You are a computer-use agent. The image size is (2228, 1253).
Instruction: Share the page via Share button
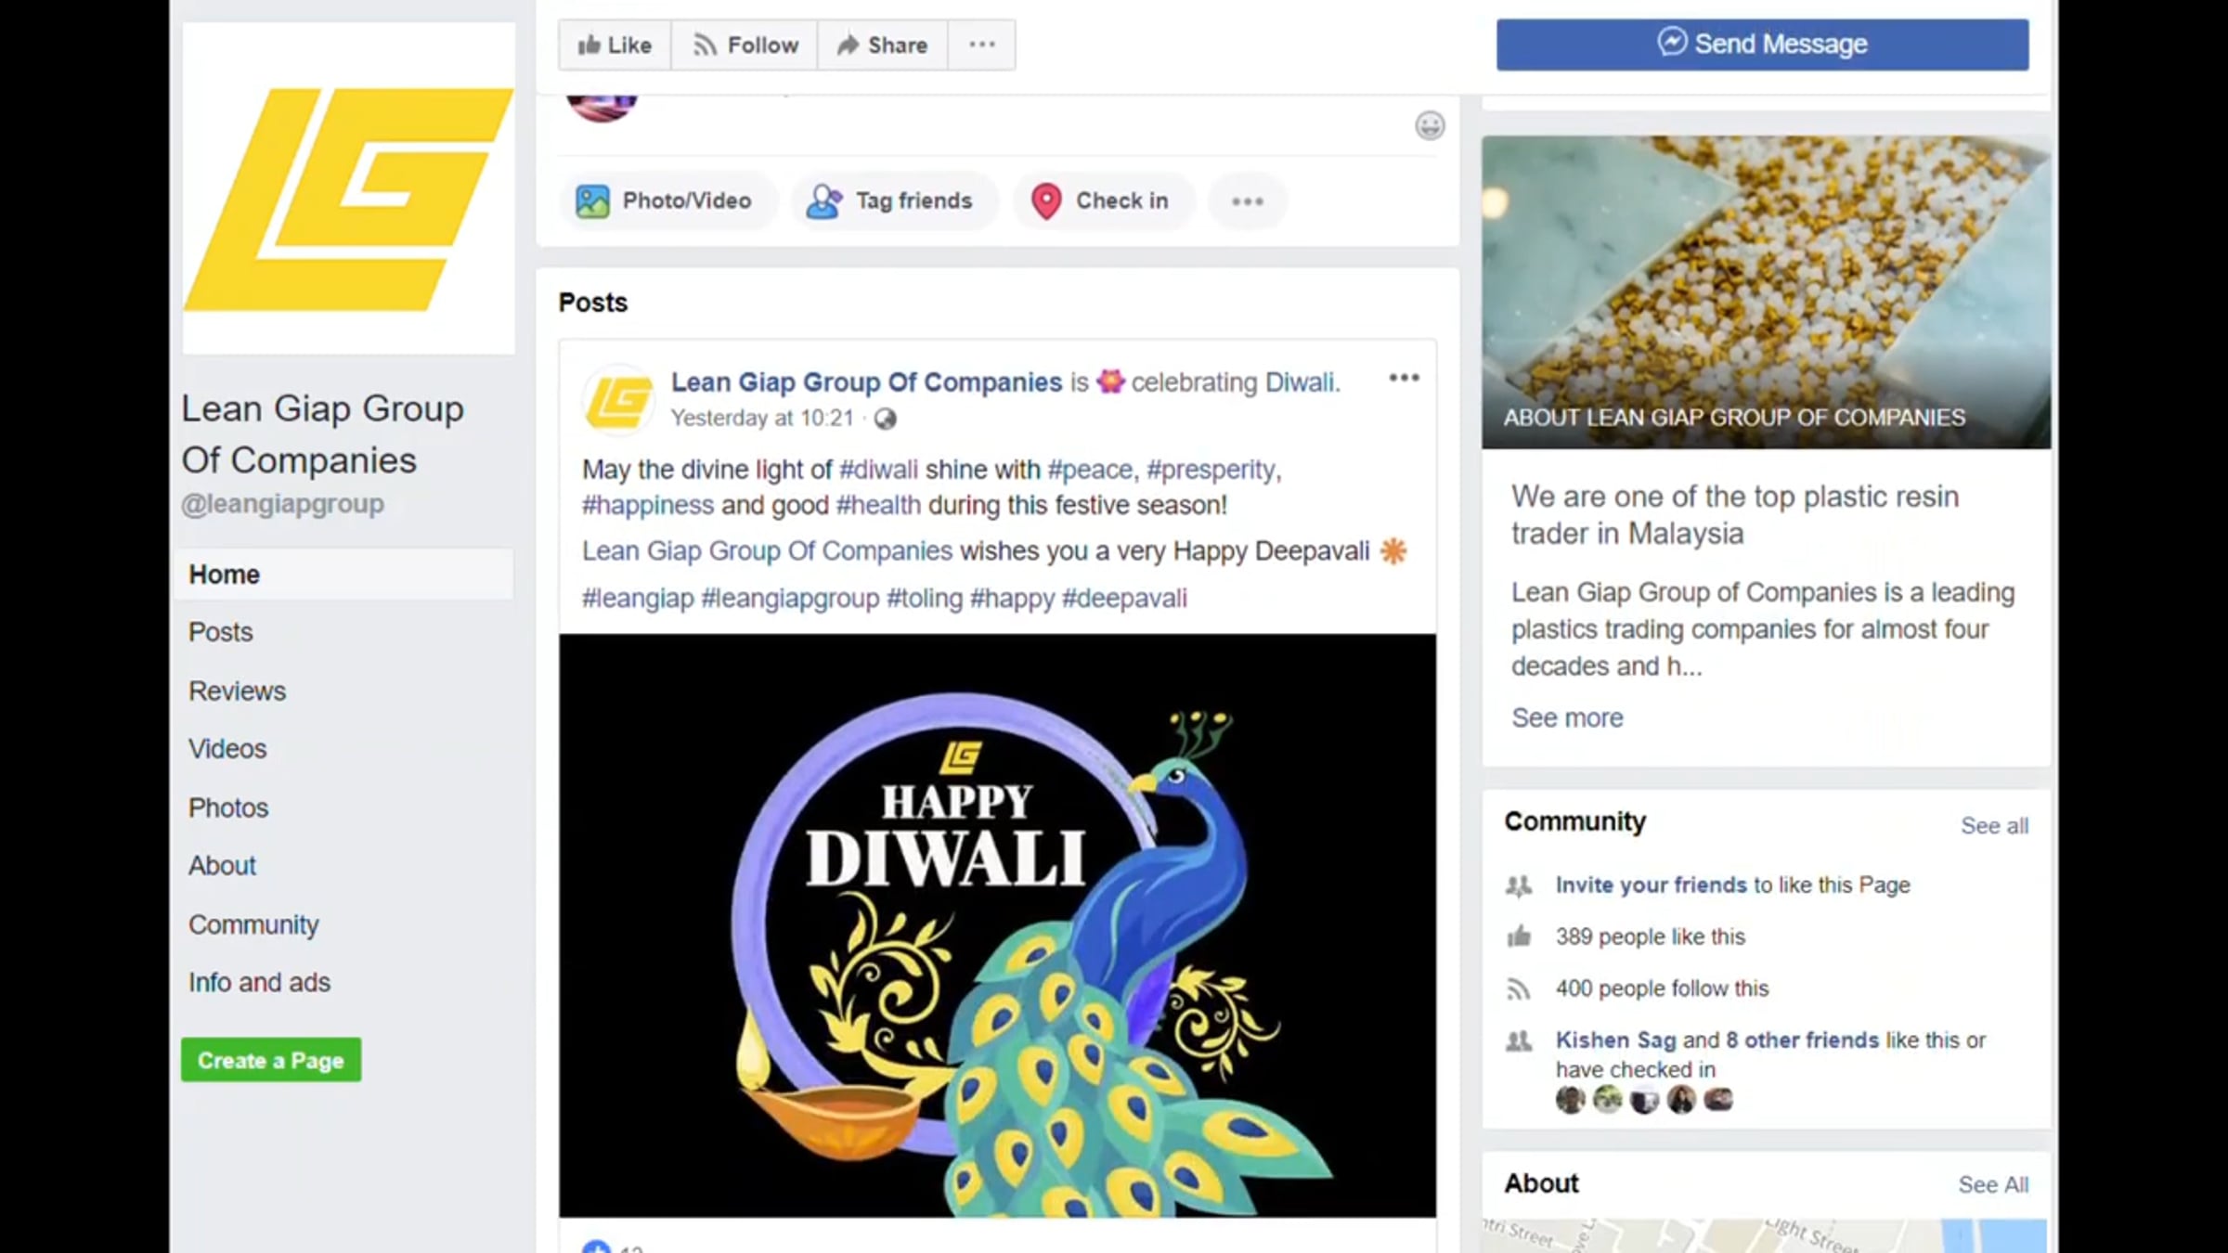[x=882, y=45]
